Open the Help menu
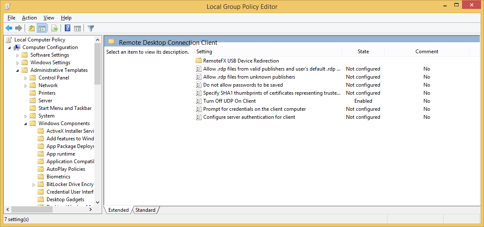The width and height of the screenshot is (484, 227). (x=66, y=18)
